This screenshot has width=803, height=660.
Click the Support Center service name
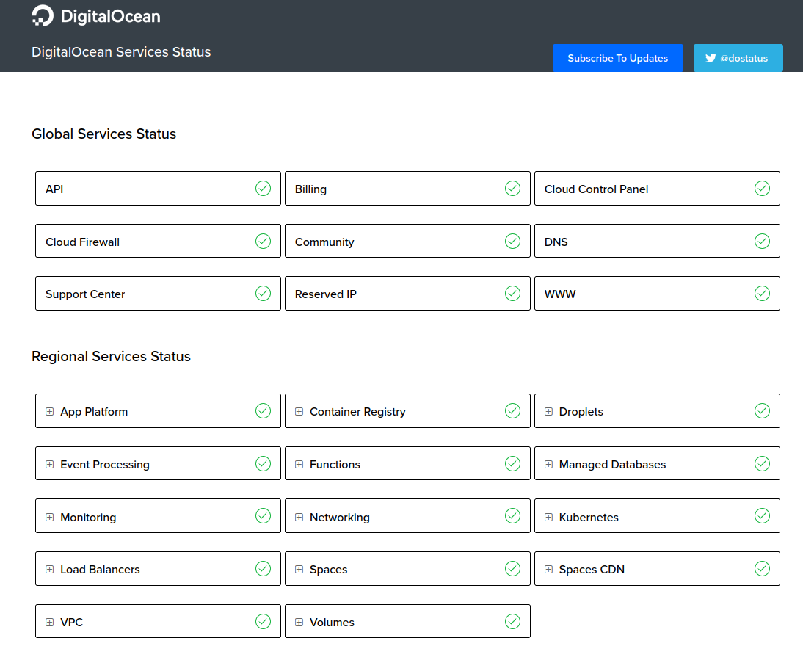(x=85, y=294)
